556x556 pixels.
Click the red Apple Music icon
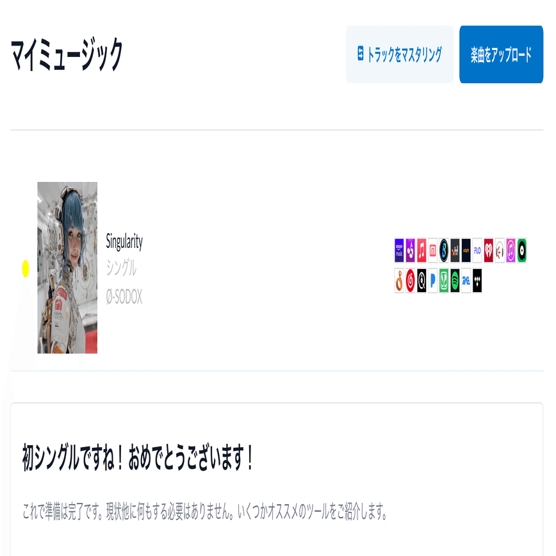[x=421, y=250]
